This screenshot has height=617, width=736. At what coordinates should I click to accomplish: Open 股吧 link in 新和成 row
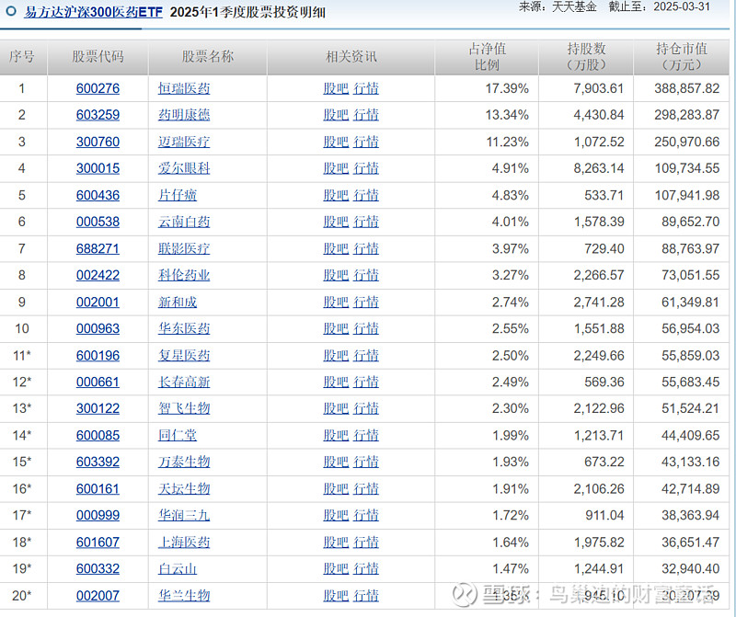336,303
